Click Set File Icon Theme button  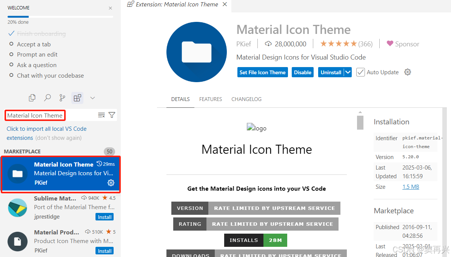point(263,72)
